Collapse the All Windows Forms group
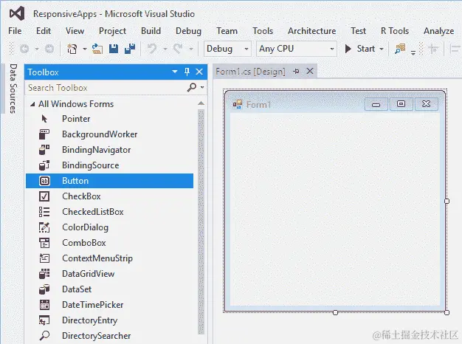The height and width of the screenshot is (344, 462). tap(32, 104)
